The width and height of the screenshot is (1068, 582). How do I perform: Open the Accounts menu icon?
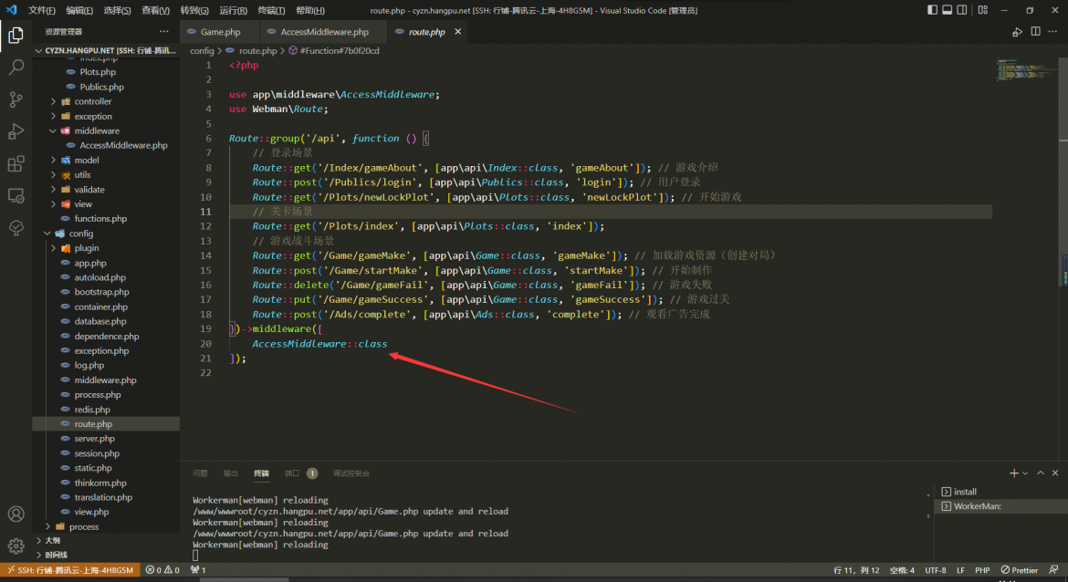click(x=16, y=514)
